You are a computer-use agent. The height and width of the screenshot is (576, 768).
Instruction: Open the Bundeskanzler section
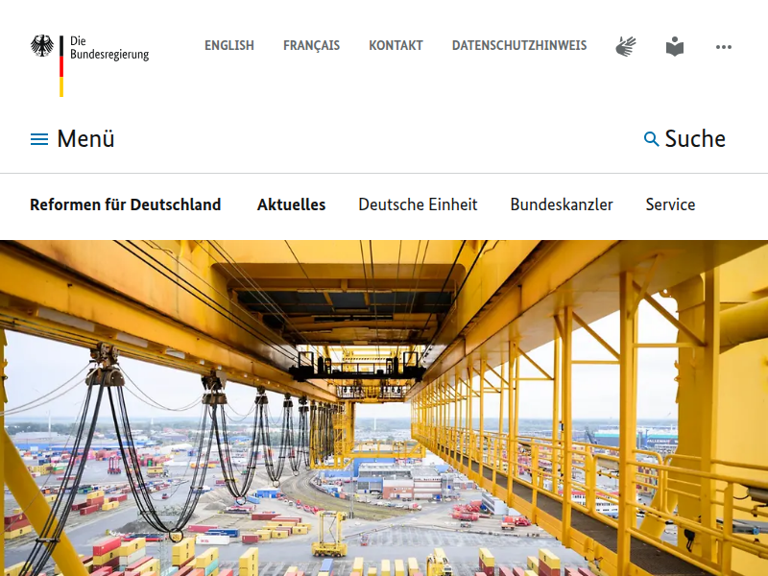[x=562, y=204]
